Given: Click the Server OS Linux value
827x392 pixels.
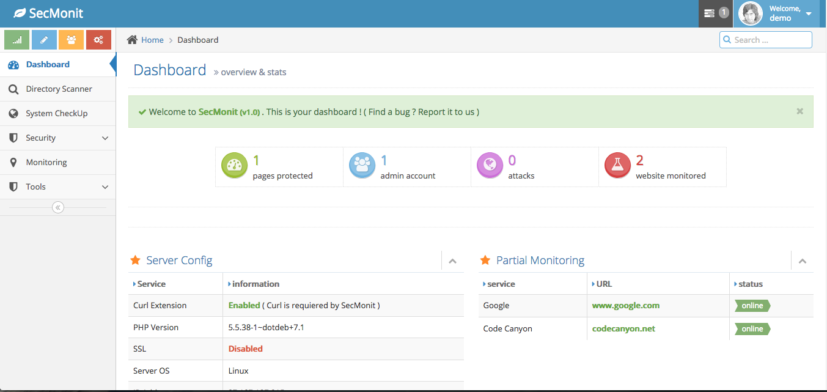Looking at the screenshot, I should pos(238,371).
